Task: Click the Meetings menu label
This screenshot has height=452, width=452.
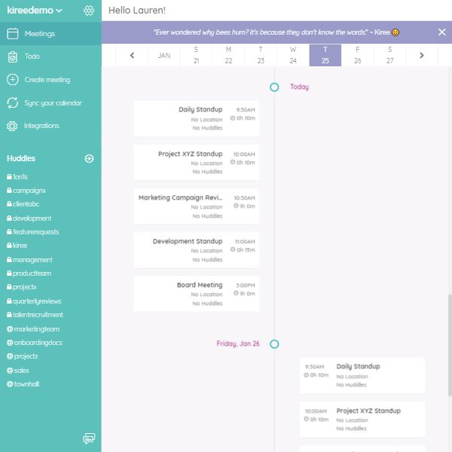Action: (x=40, y=34)
